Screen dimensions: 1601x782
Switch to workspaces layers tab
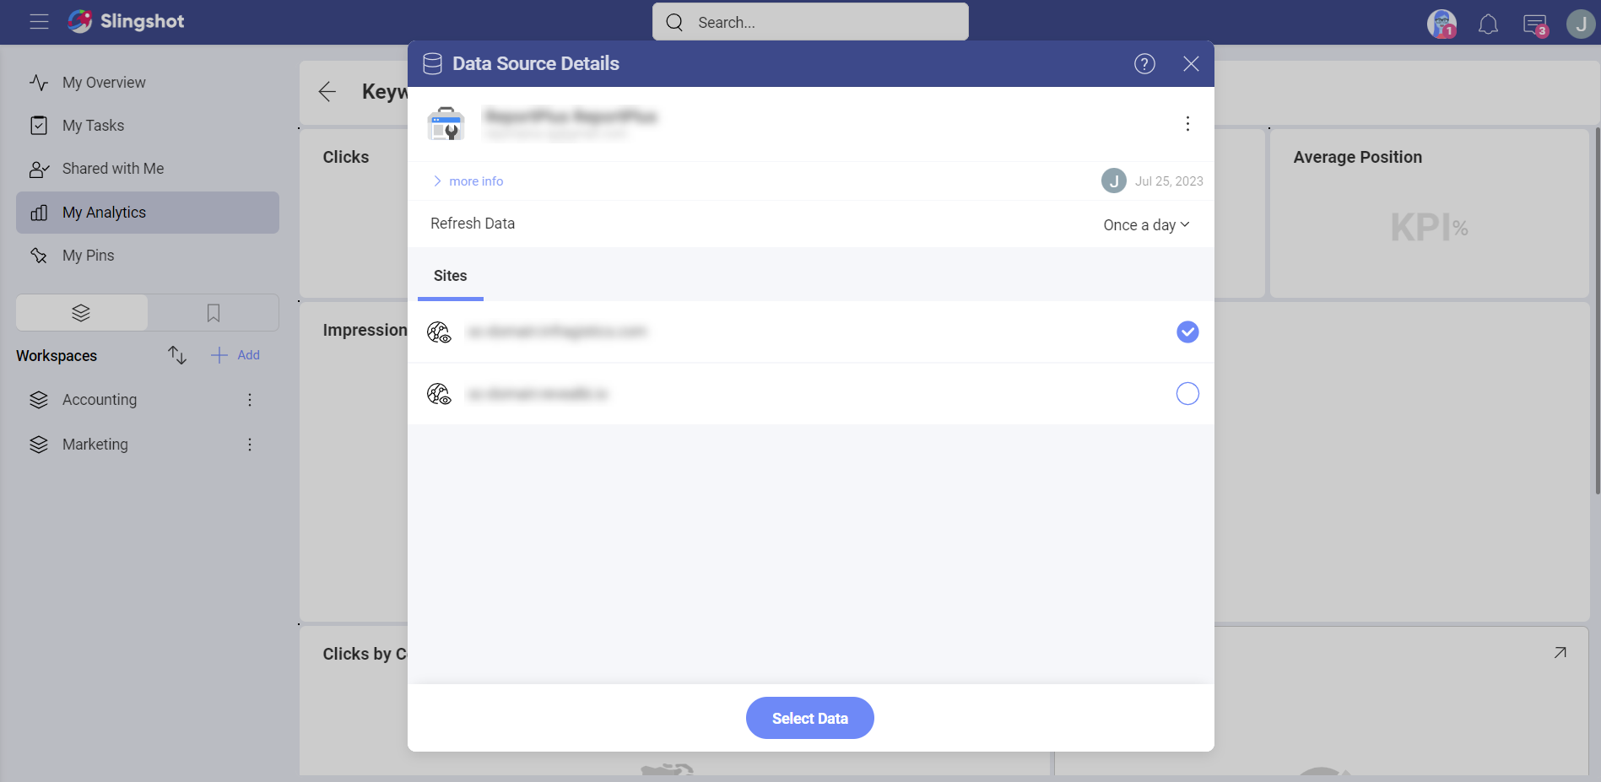click(x=82, y=313)
